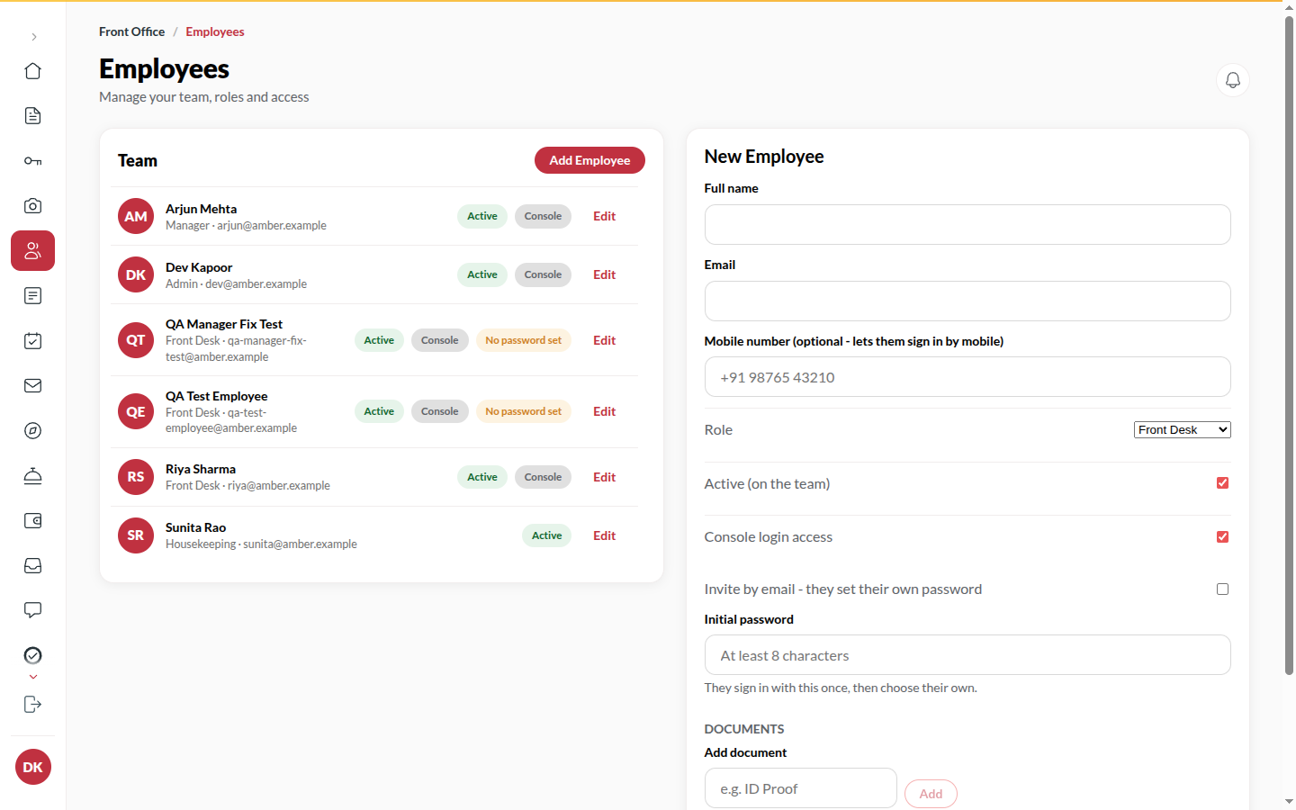Click QA Manager Fix Test's No password set badge
Image resolution: width=1296 pixels, height=810 pixels.
point(523,340)
